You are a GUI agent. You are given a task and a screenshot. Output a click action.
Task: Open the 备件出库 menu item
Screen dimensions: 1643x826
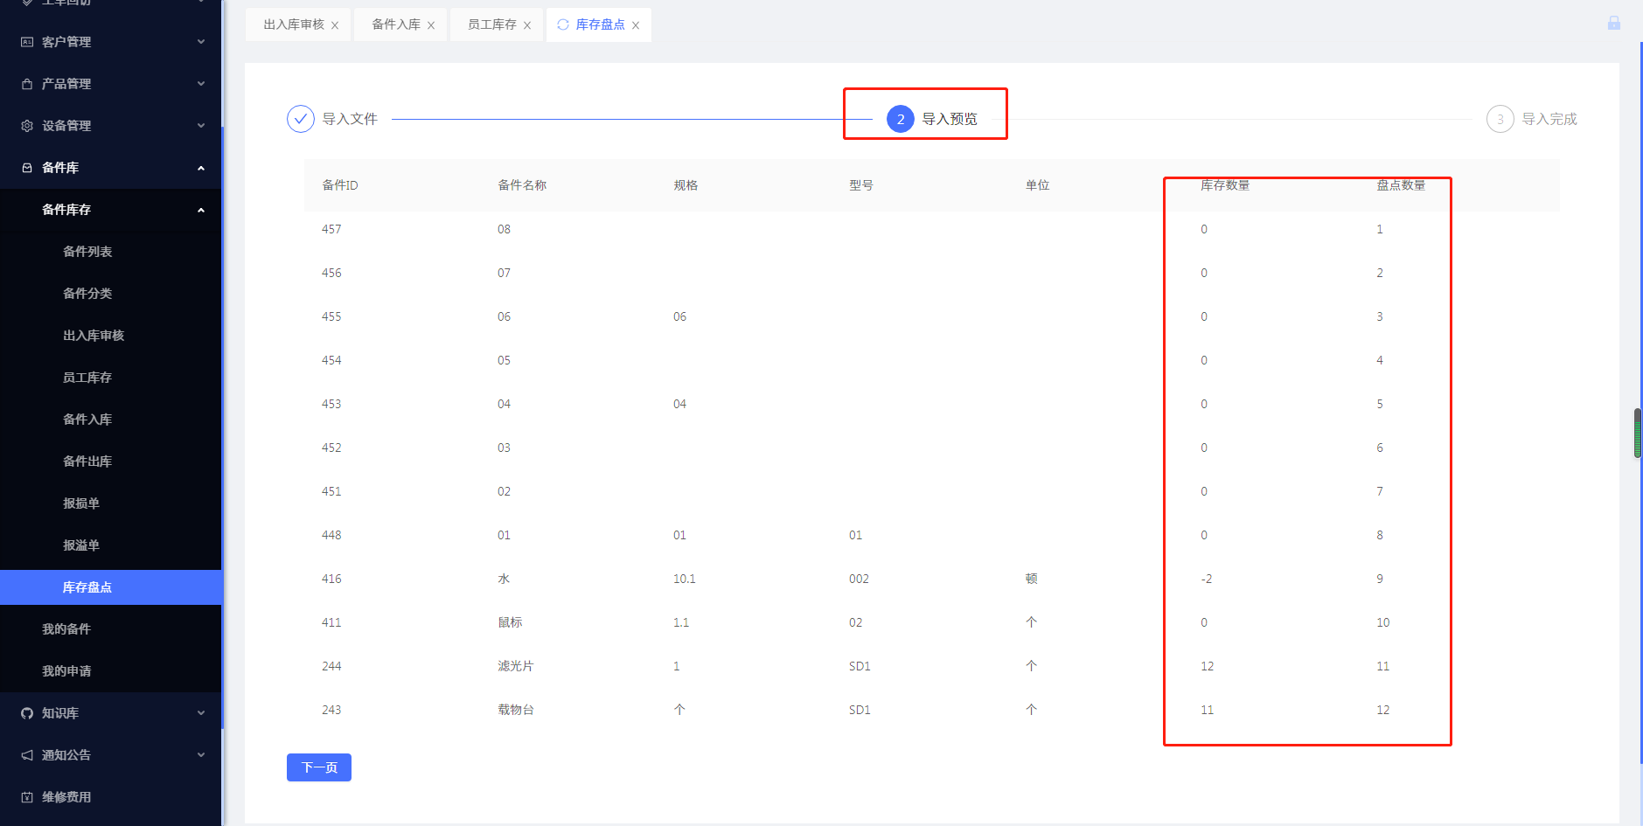pyautogui.click(x=87, y=461)
